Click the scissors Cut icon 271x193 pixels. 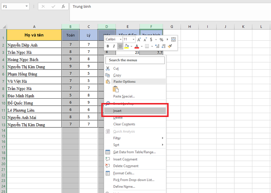pos(108,69)
